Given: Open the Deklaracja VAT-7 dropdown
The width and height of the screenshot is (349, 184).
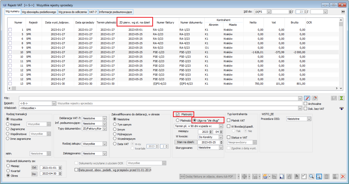Looking at the screenshot, I should click(x=104, y=118).
